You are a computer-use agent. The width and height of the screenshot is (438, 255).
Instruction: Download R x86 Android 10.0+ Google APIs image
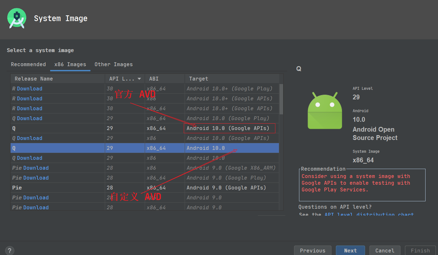[x=29, y=98]
